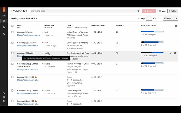Click 'United Kingdom' country cell
181x113 pixels.
[x=74, y=90]
